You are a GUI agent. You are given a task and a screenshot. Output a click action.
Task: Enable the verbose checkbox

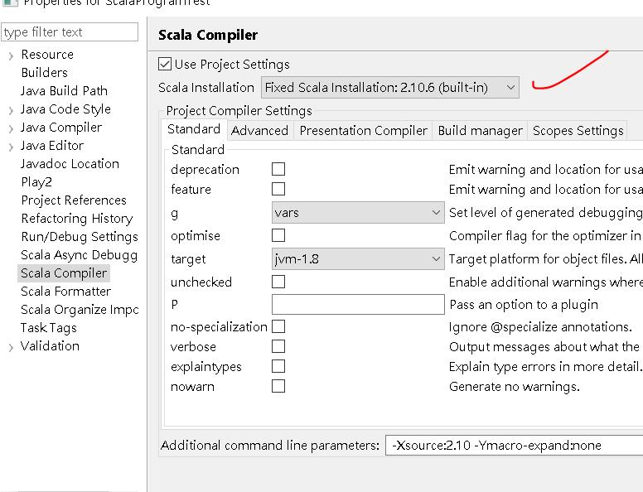(278, 346)
